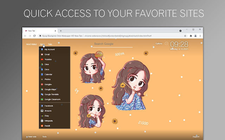Select the New Tab browser tab

40,31
